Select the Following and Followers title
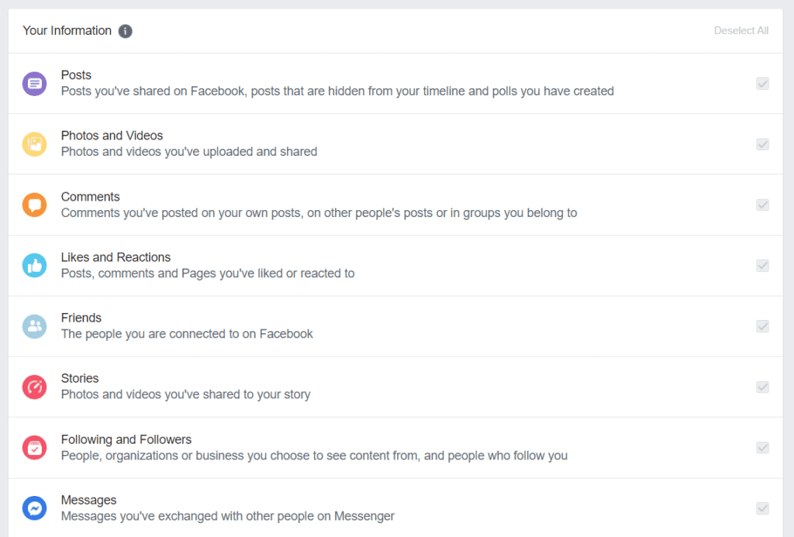Viewport: 794px width, 537px height. tap(126, 439)
